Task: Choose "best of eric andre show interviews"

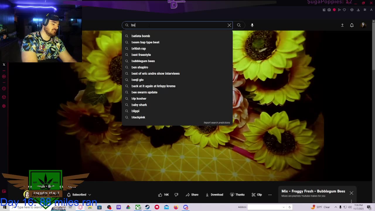Action: pos(177,74)
